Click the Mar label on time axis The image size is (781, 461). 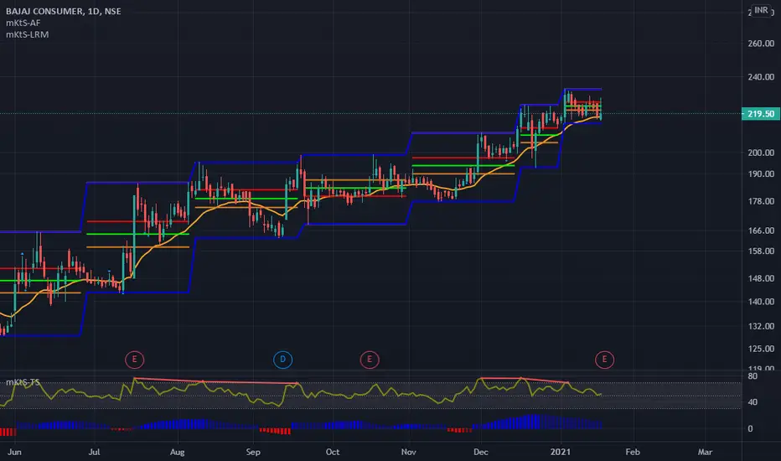coord(705,452)
